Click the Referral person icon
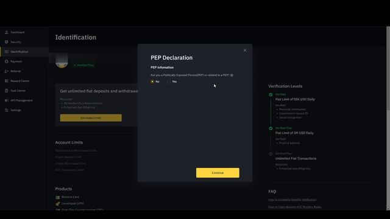390x219 pixels. [7, 71]
